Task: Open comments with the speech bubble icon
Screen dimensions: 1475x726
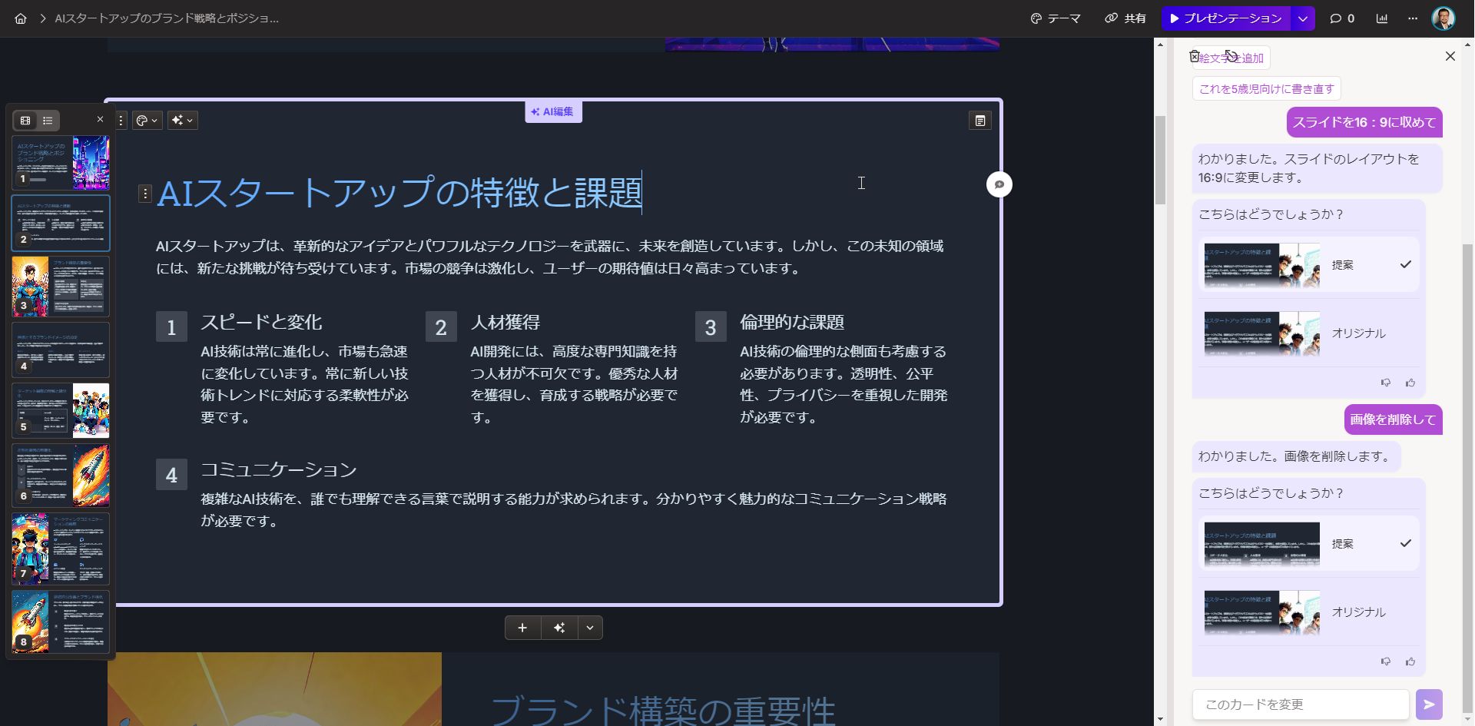Action: click(x=1337, y=18)
